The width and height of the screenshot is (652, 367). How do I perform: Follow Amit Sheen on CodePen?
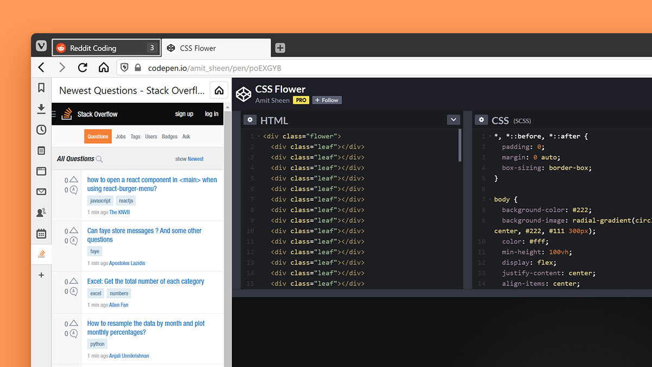click(x=327, y=101)
